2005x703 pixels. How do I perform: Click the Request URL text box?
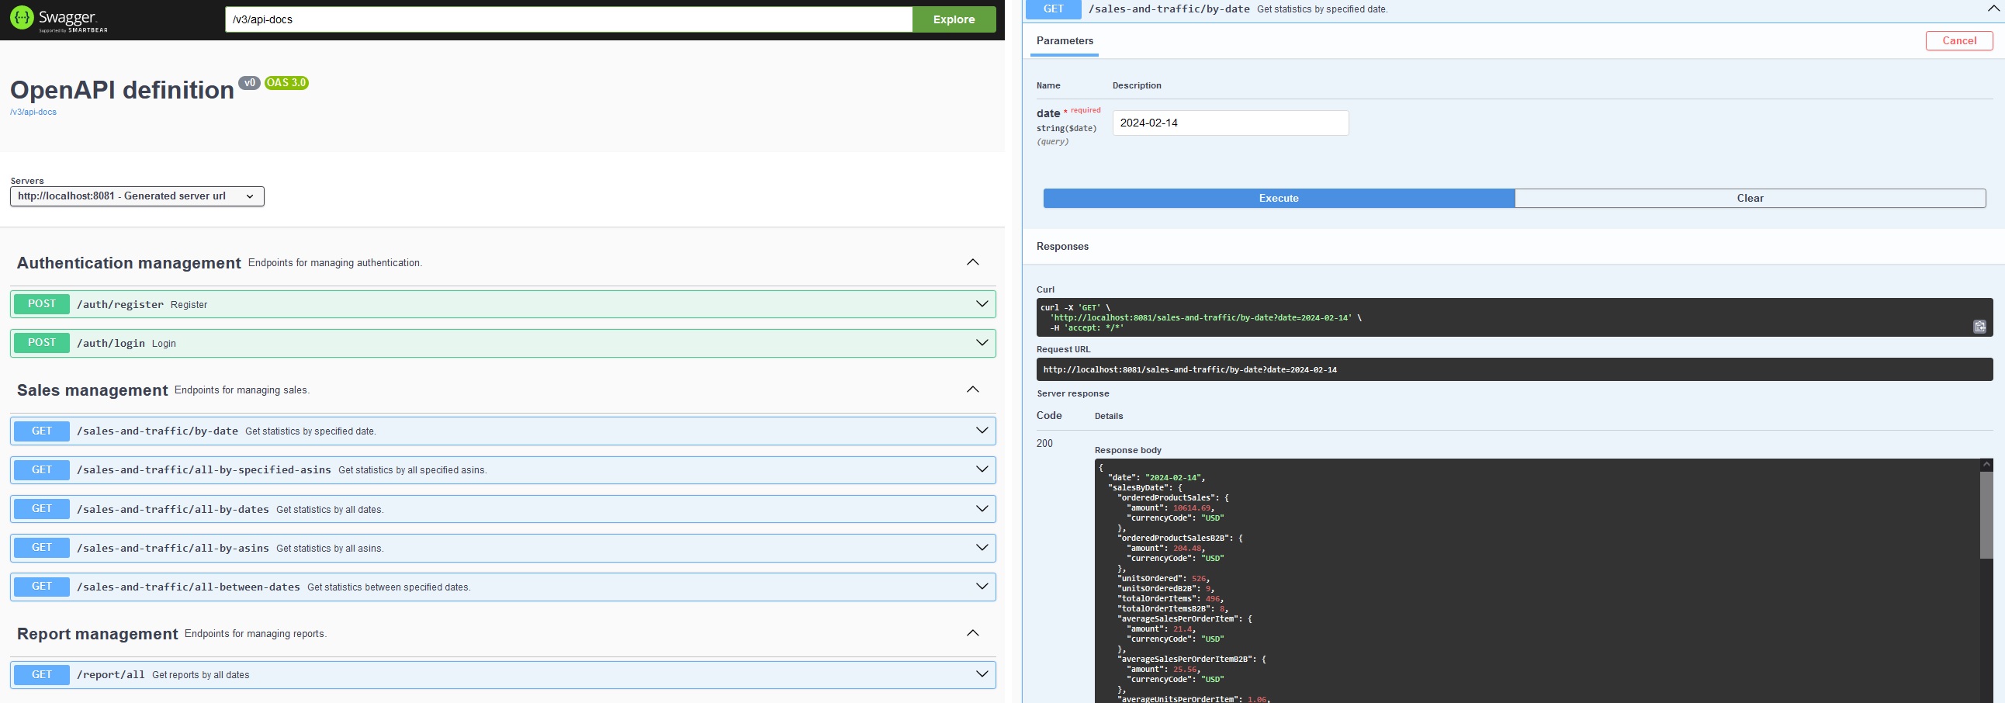(x=1514, y=370)
